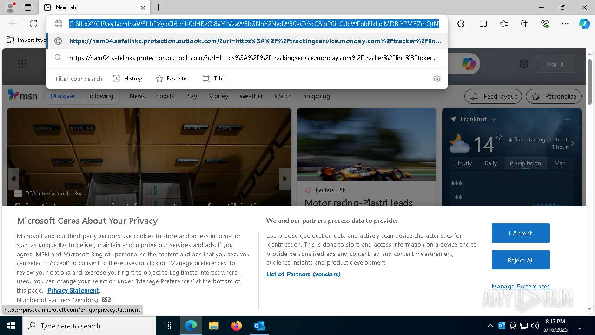Viewport: 595px width, 335px height.
Task: Click the taskbar search box
Action: click(89, 326)
